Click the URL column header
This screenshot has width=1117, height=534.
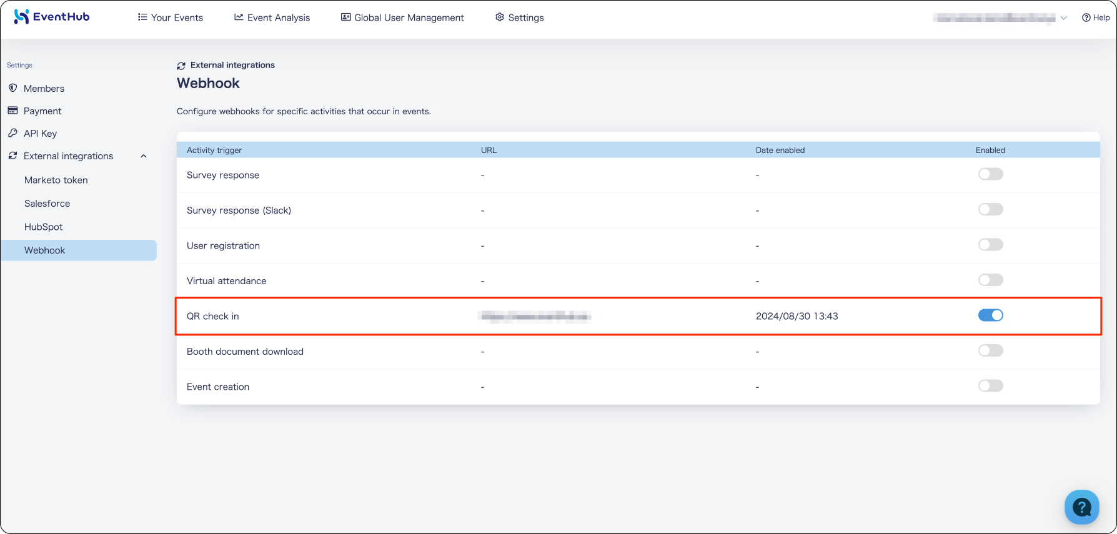tap(489, 151)
